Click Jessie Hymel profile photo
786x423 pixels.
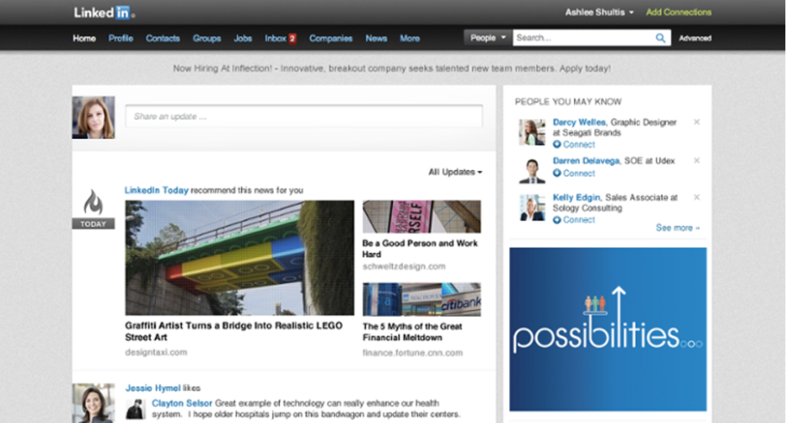pos(93,404)
